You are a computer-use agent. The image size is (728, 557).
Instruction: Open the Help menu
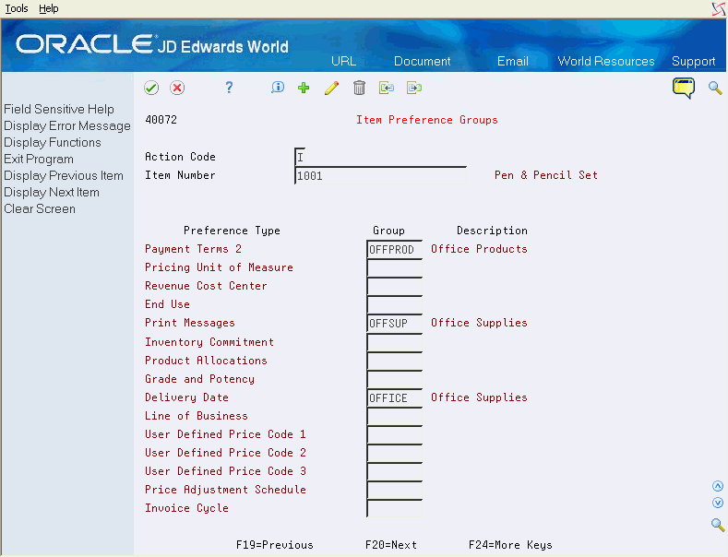(x=48, y=8)
